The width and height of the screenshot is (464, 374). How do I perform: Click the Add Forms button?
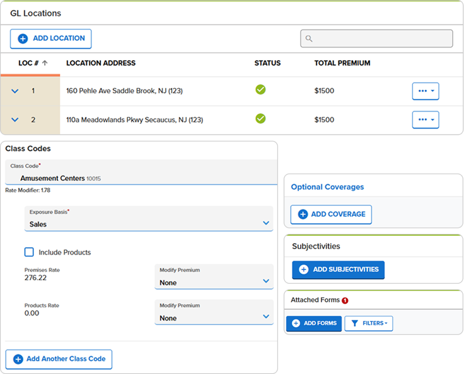point(314,323)
